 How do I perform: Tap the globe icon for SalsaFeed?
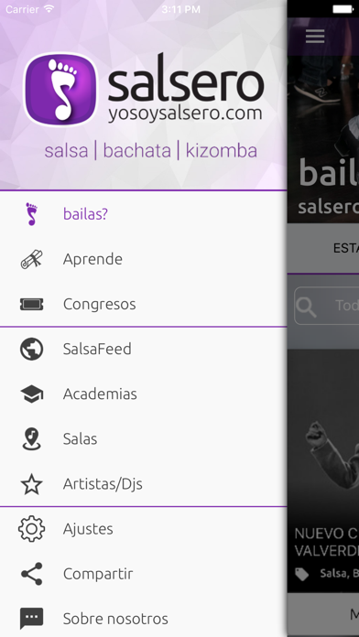(31, 349)
